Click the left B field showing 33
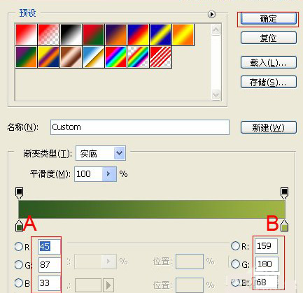The height and width of the screenshot is (293, 303). coord(50,283)
